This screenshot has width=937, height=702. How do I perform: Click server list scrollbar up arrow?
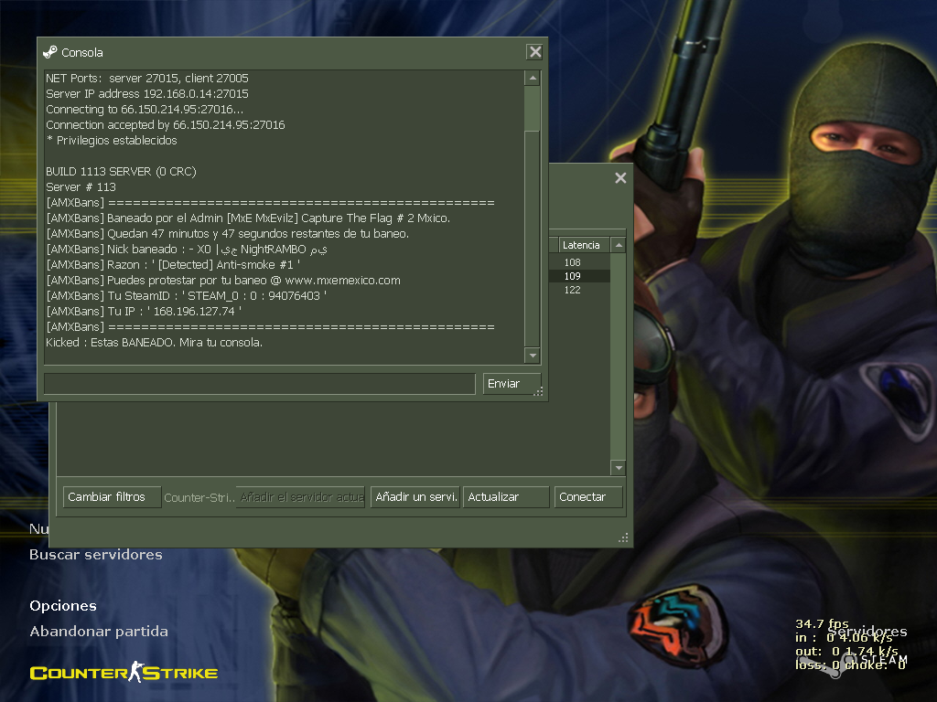click(x=619, y=245)
